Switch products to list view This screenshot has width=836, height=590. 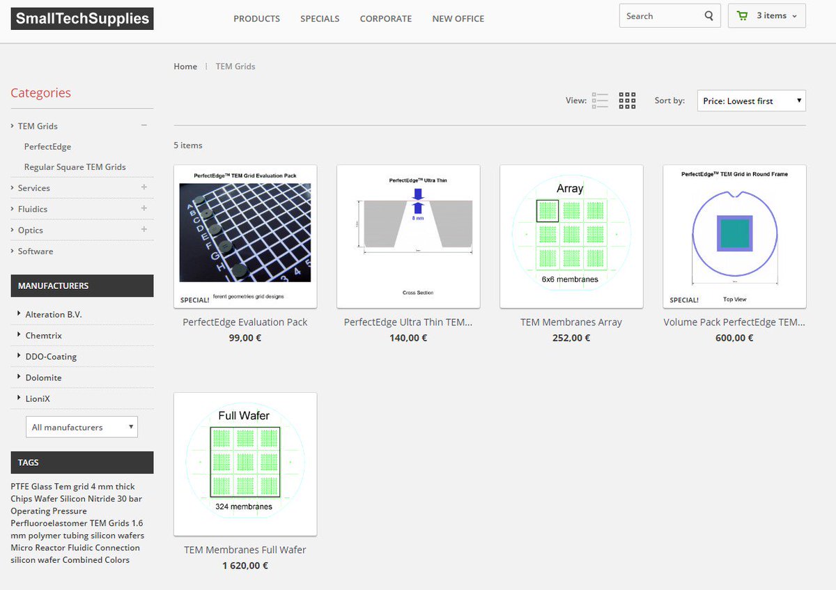click(600, 100)
